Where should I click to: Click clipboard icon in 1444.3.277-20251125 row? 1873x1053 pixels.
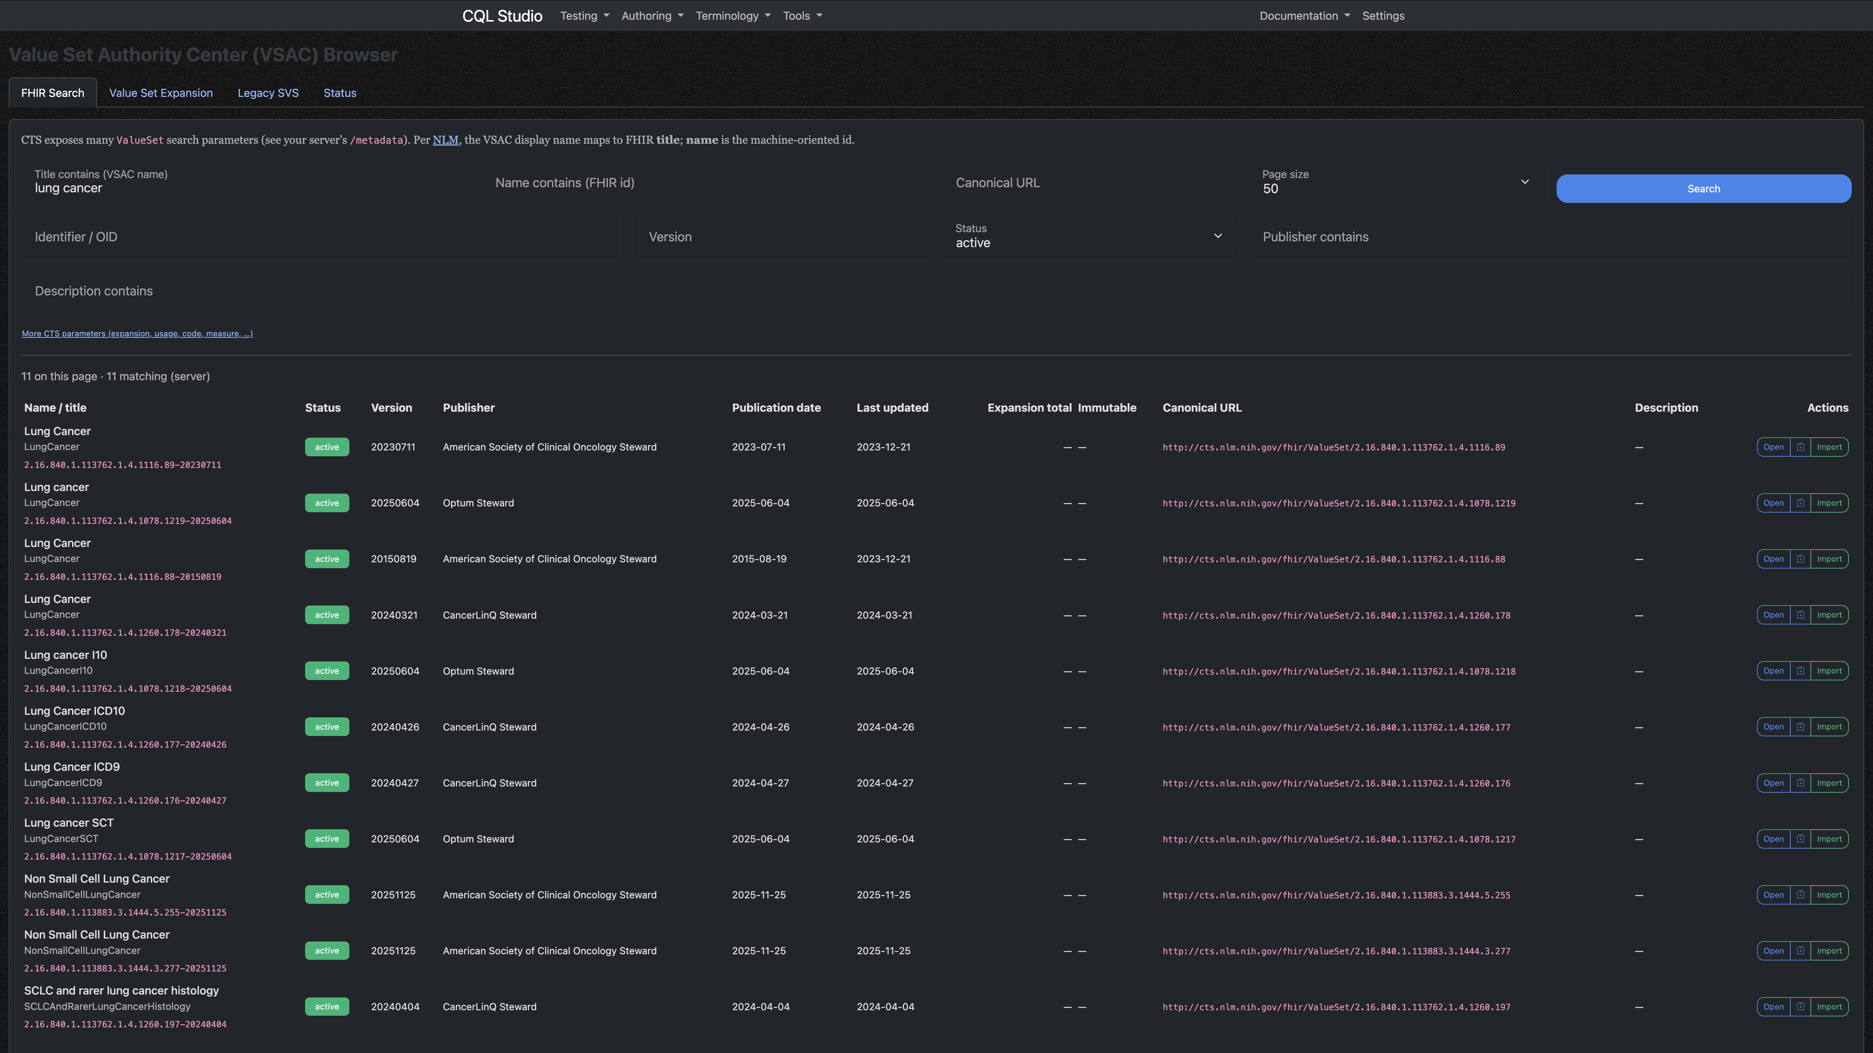point(1800,951)
